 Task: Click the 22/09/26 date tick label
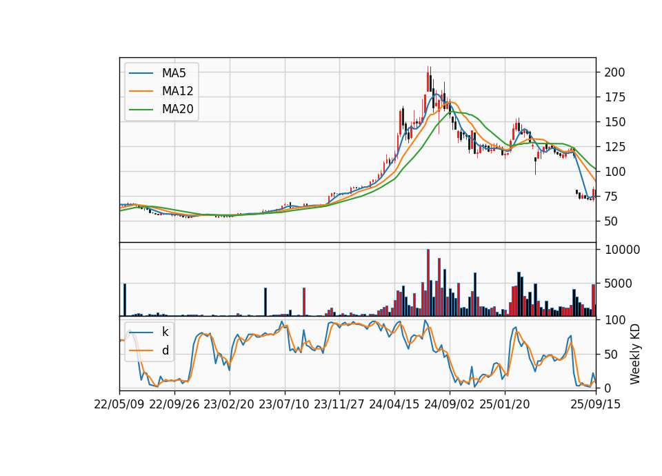(x=174, y=404)
